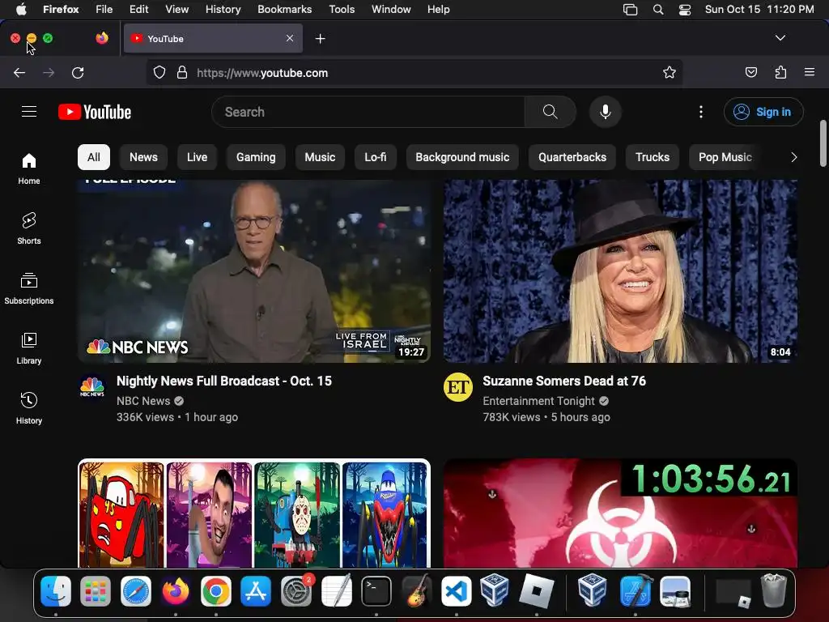Open Shorts in the sidebar
The width and height of the screenshot is (829, 622).
tap(29, 228)
